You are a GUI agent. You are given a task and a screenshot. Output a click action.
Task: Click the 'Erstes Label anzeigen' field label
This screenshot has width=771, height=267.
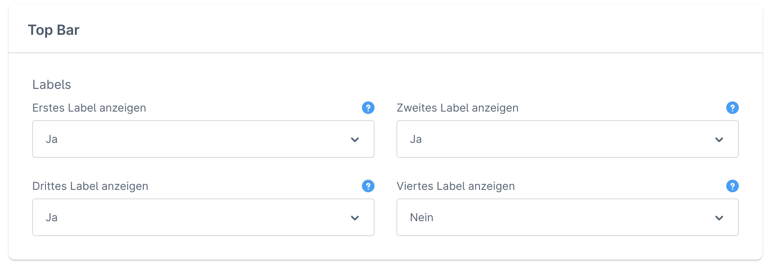[89, 108]
